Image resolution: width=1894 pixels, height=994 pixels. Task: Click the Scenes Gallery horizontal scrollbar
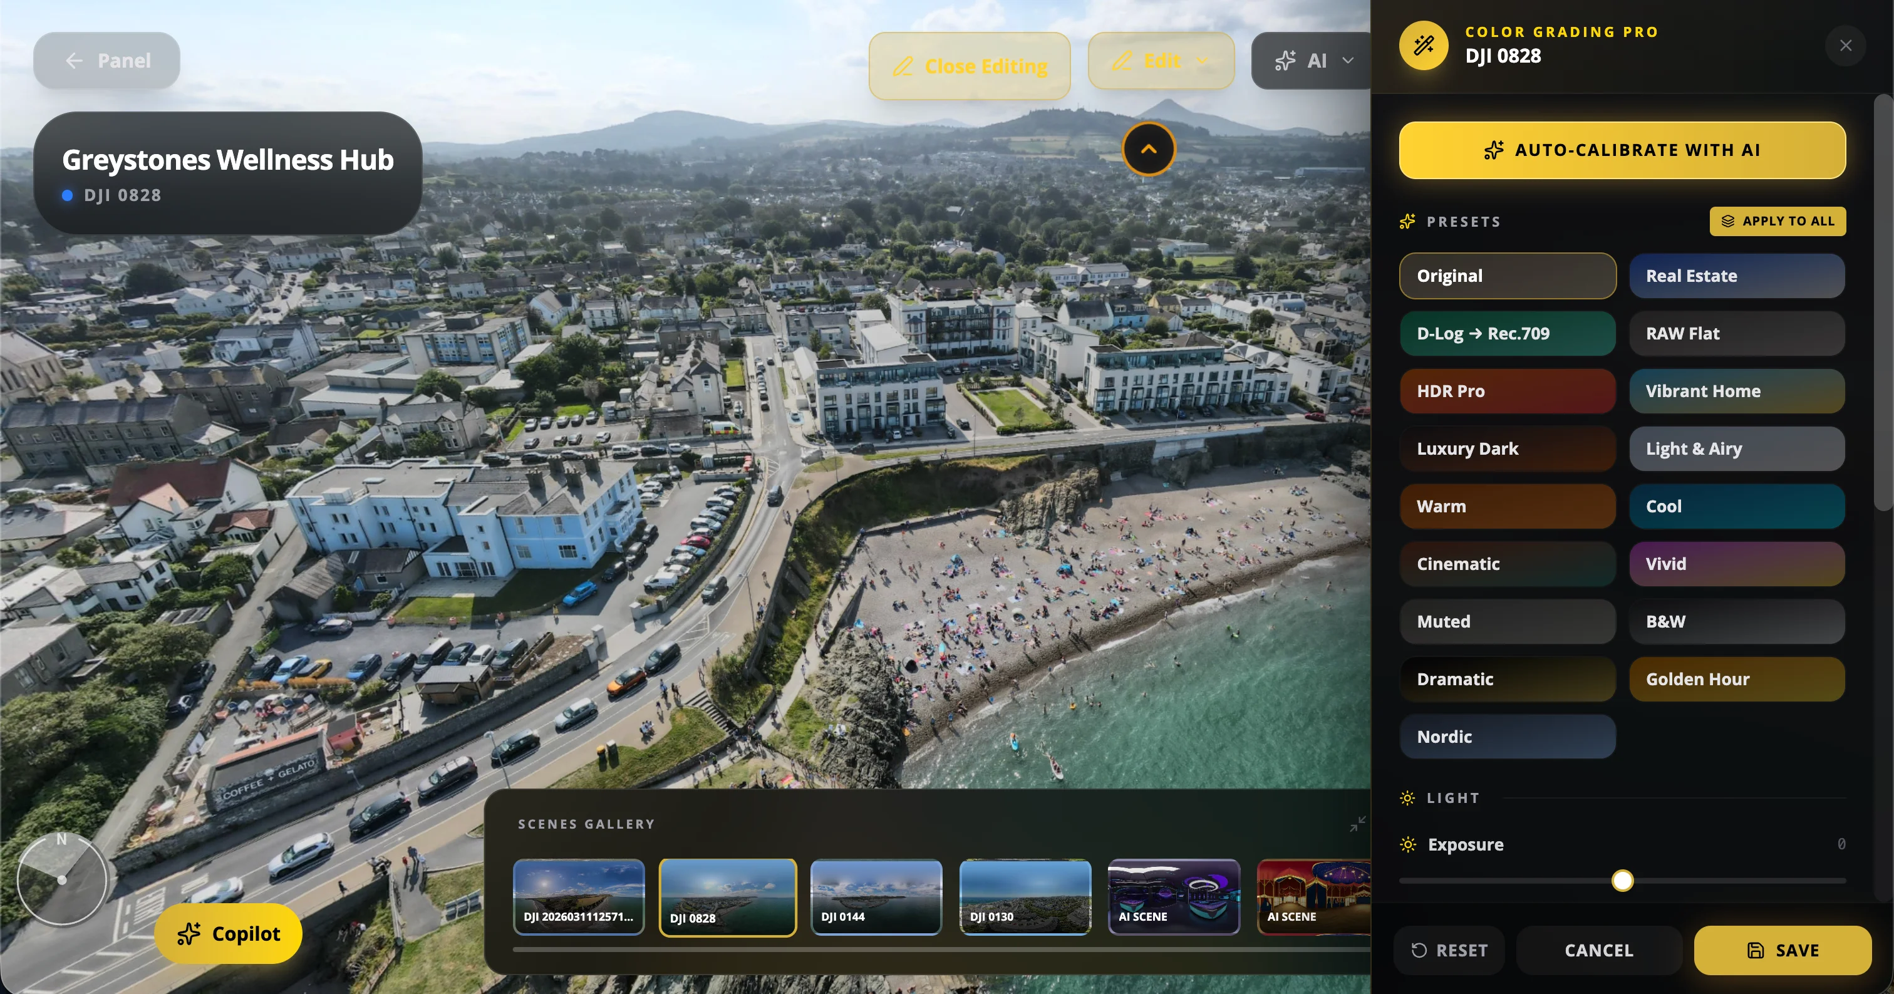(941, 949)
